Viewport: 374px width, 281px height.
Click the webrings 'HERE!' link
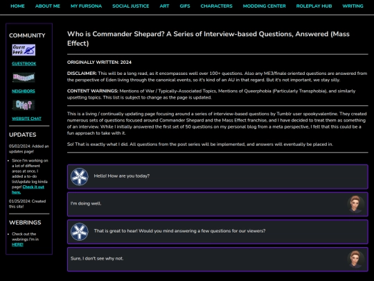[17, 244]
